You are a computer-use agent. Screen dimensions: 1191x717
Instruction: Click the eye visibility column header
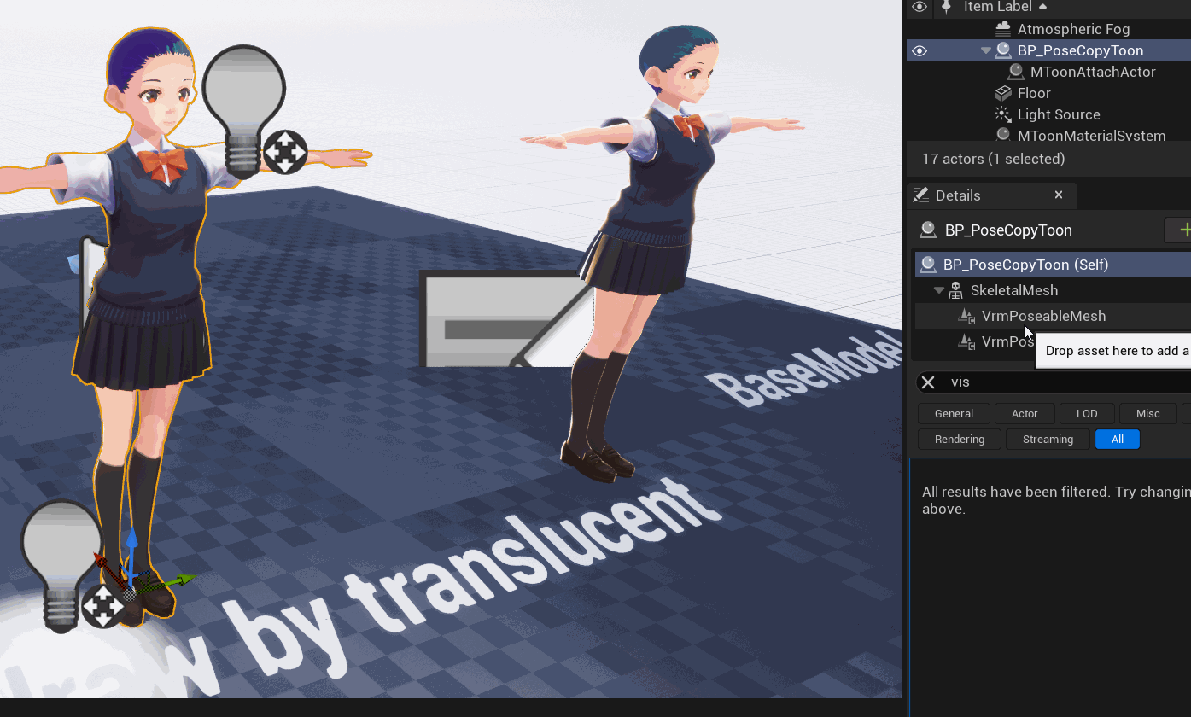click(920, 7)
